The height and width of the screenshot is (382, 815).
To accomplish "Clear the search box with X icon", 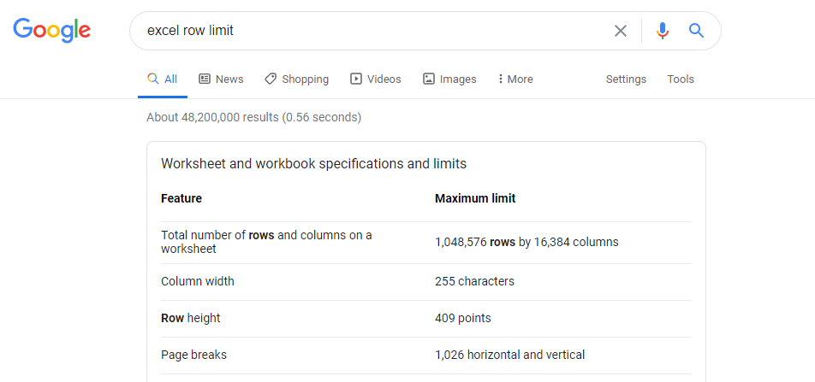I will 620,31.
